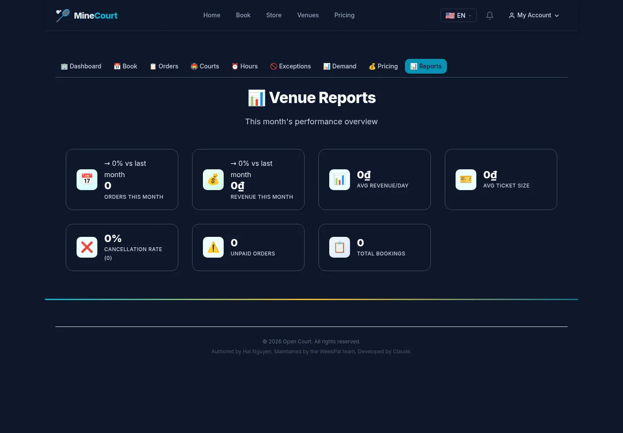Viewport: 623px width, 433px height.
Task: Click Venues in the top navigation
Action: coord(308,15)
